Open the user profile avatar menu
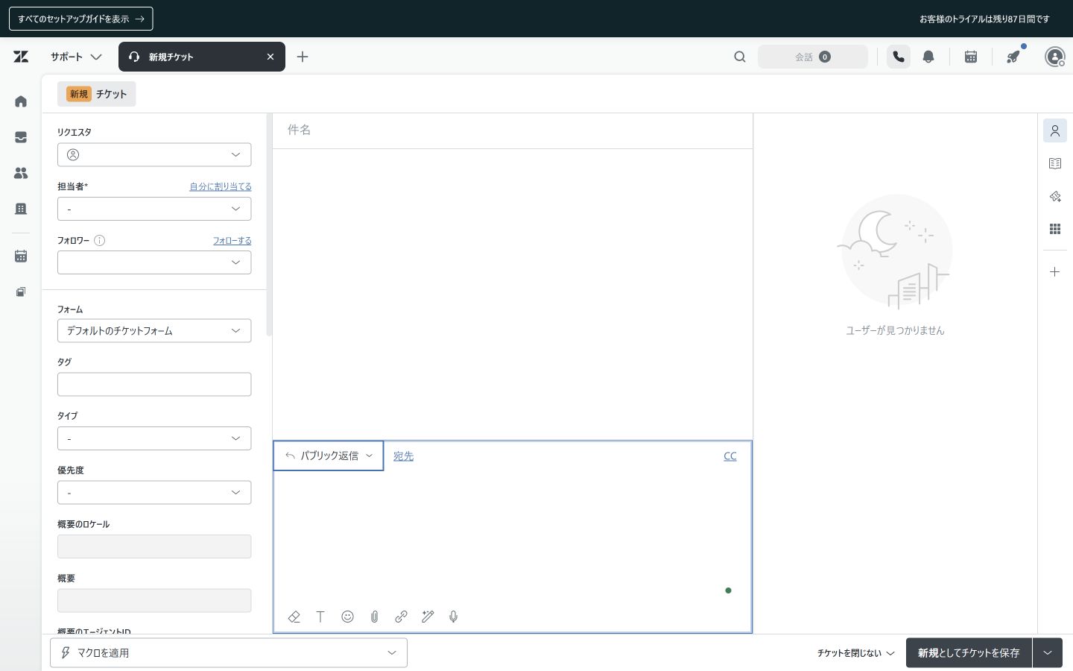The image size is (1073, 671). [1055, 57]
